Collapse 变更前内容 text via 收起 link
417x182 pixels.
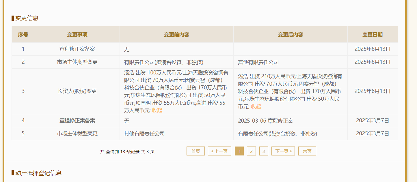click(157, 110)
